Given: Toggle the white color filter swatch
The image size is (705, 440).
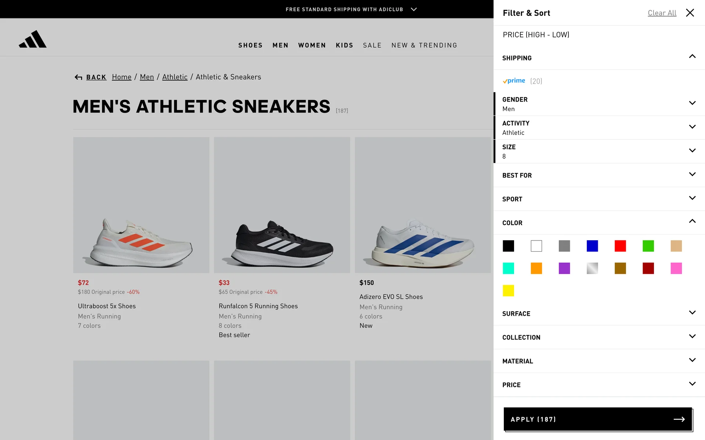Looking at the screenshot, I should (x=536, y=246).
